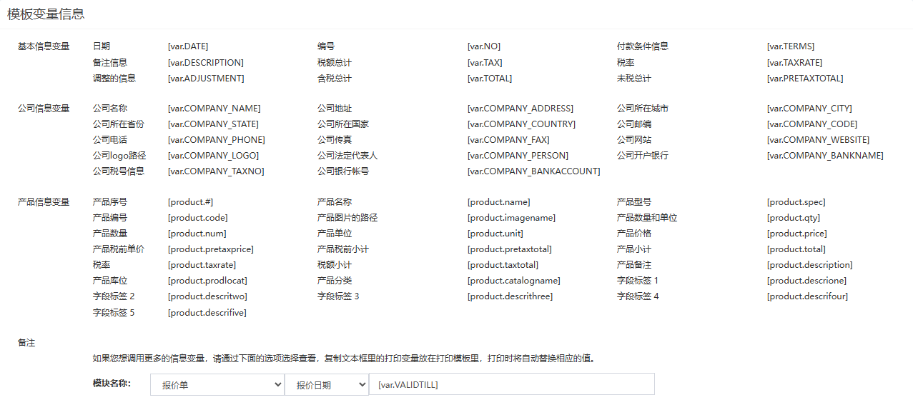Select the [product.num] variable text
Viewport: 913px width, 410px height.
(197, 234)
